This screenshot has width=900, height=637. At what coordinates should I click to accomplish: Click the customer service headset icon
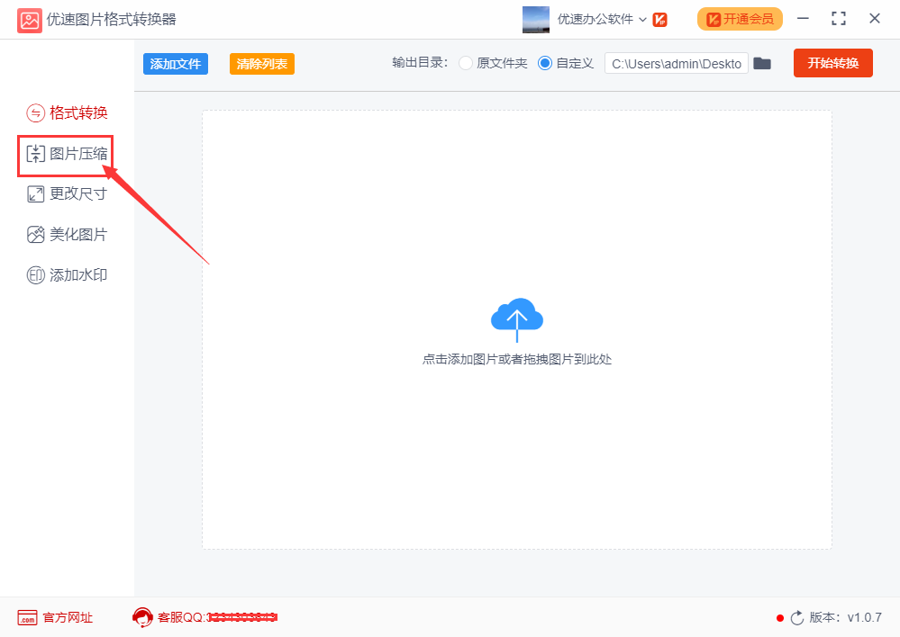point(142,617)
